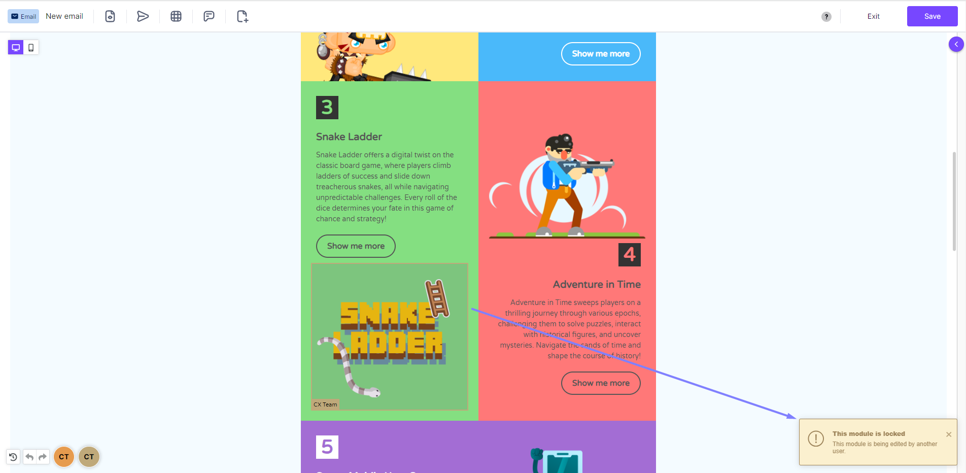Viewport: 966px width, 473px height.
Task: Click the send test email icon
Action: click(x=143, y=16)
